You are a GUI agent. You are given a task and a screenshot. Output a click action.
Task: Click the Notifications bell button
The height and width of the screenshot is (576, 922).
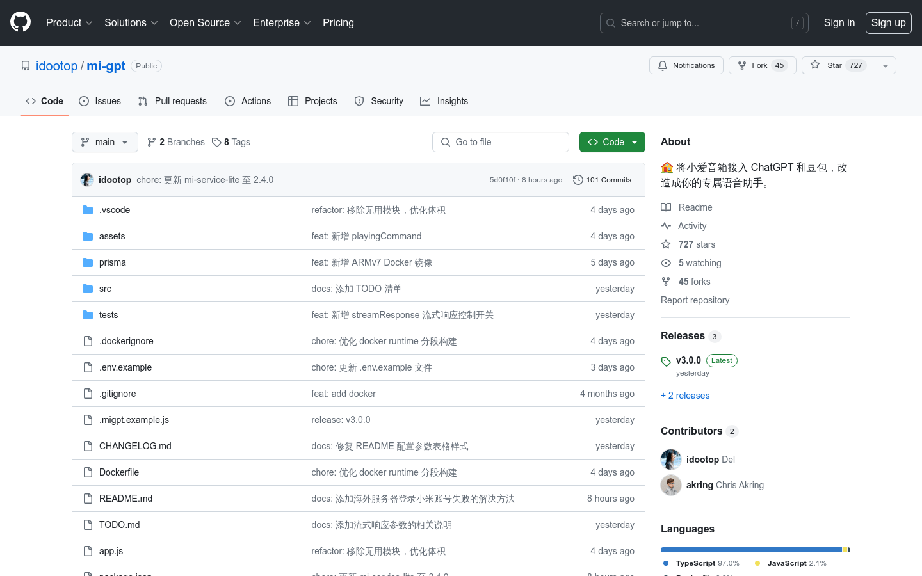click(686, 65)
